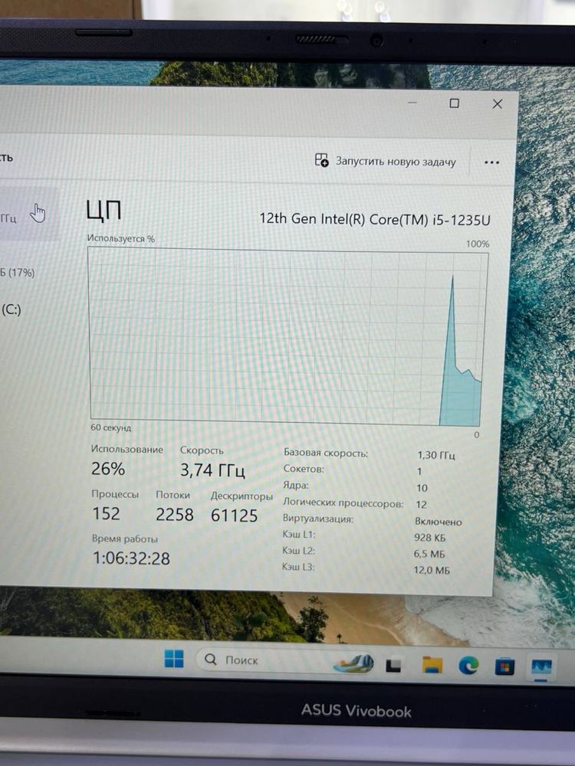Screen dimensions: 575x766
Task: Launch Microsoft Edge from the taskbar
Action: (x=468, y=666)
